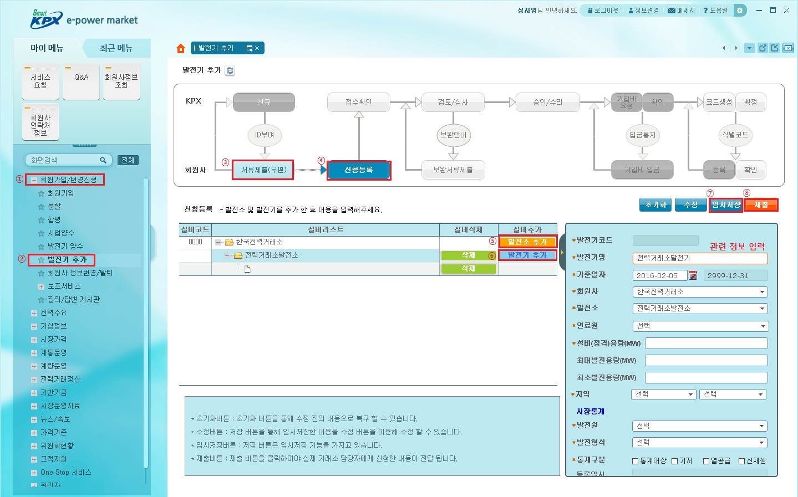This screenshot has width=798, height=497.
Task: Tick the 신재생 checkbox
Action: pyautogui.click(x=741, y=461)
